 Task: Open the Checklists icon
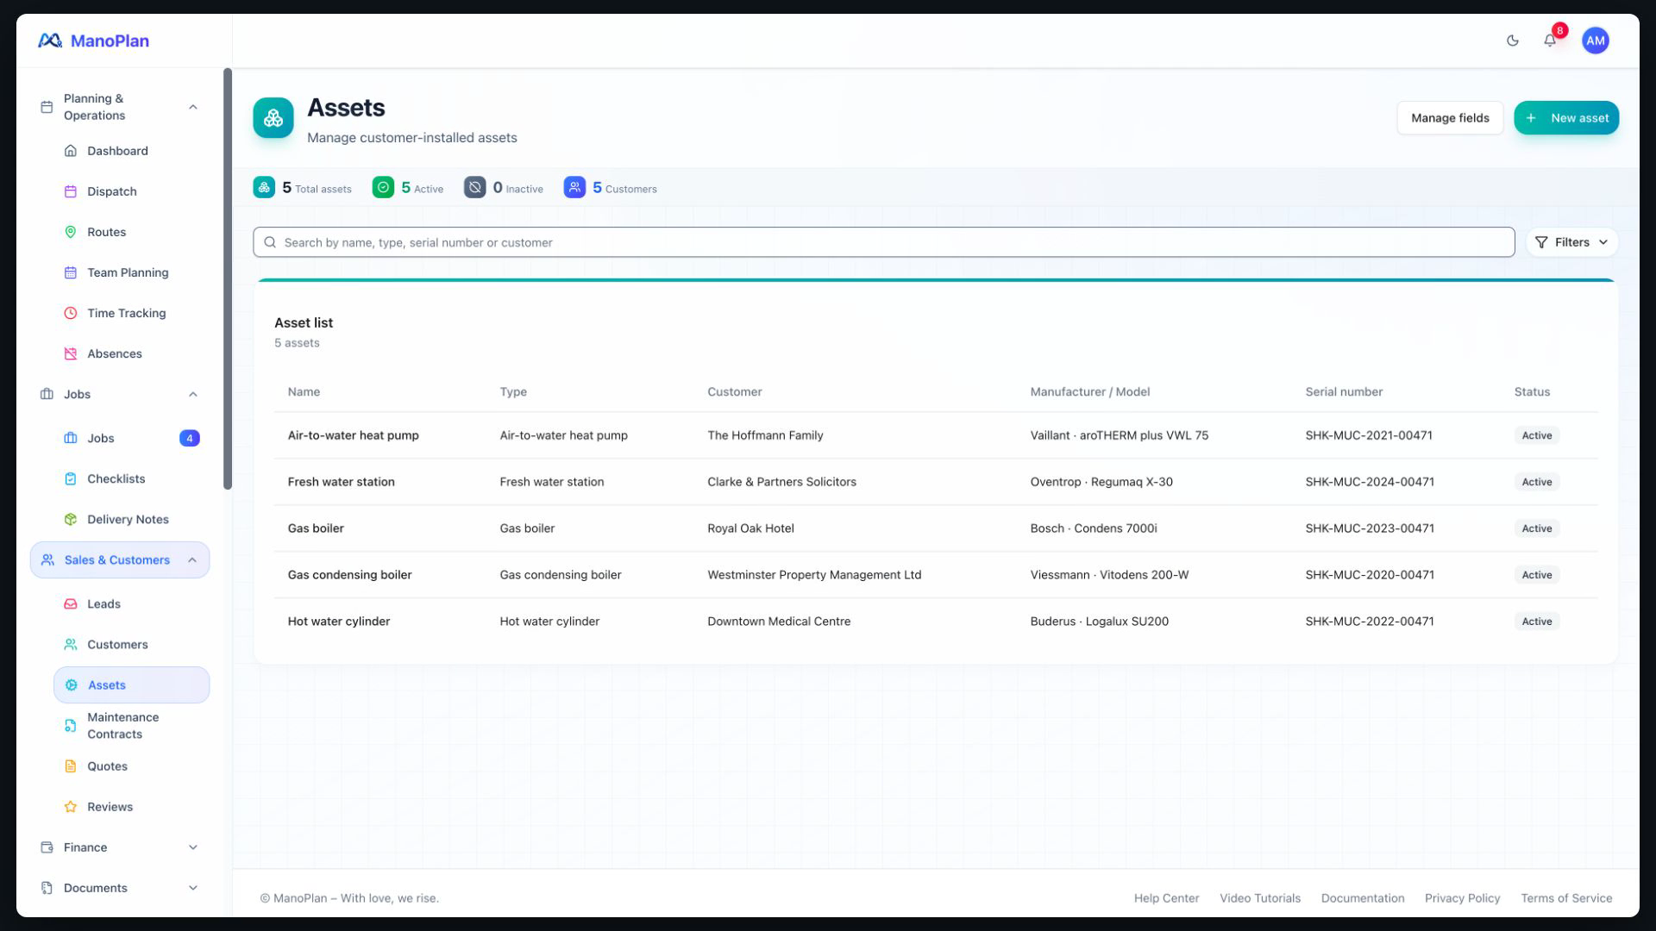tap(71, 478)
